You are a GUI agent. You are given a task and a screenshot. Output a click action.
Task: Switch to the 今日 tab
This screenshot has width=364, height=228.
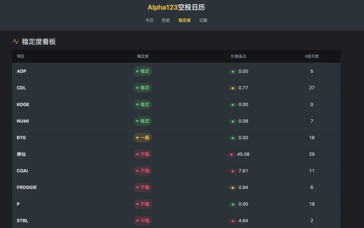tap(149, 20)
